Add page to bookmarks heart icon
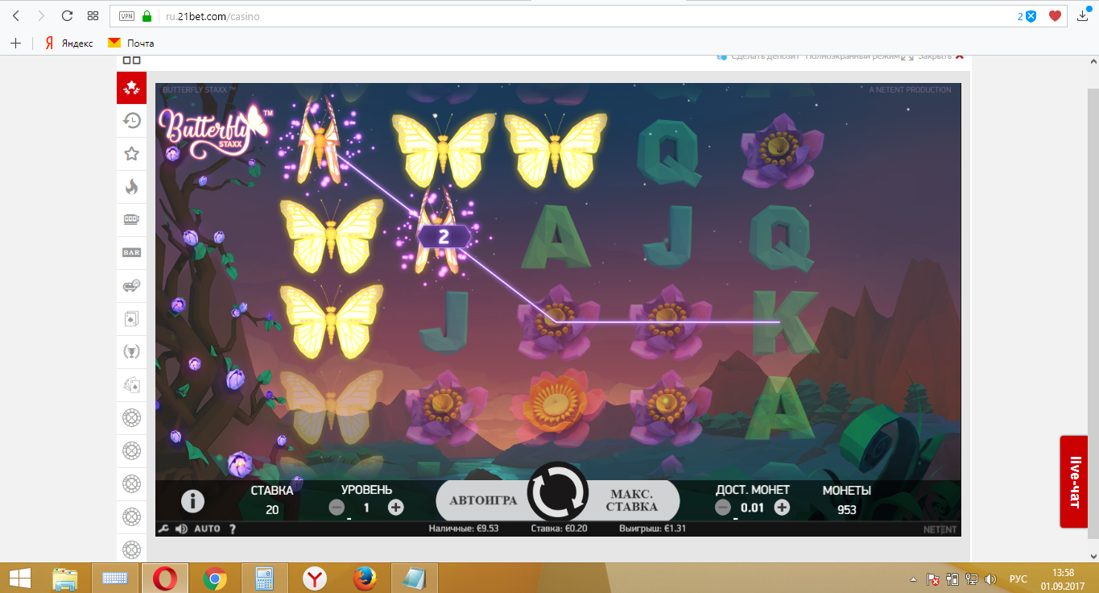This screenshot has width=1099, height=593. coord(1055,16)
